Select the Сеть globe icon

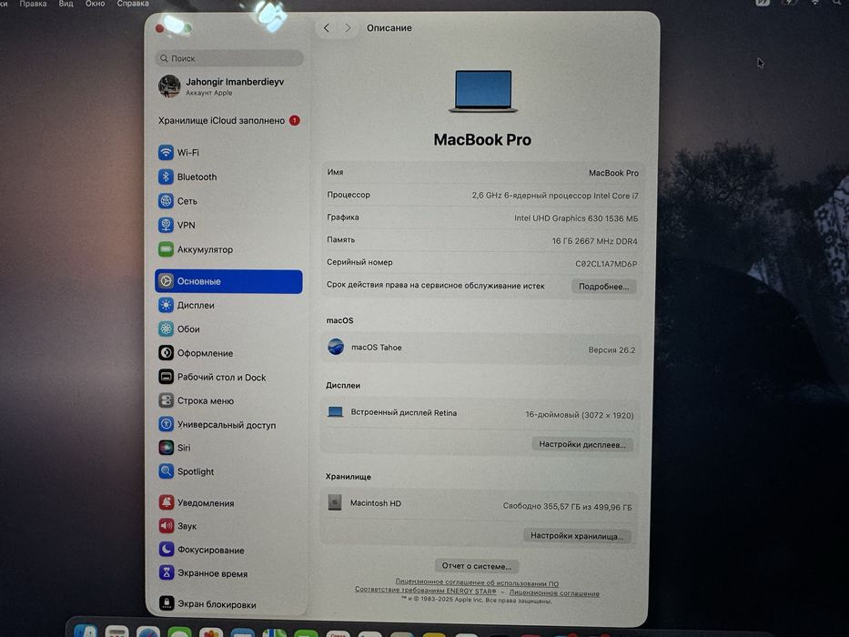point(166,201)
